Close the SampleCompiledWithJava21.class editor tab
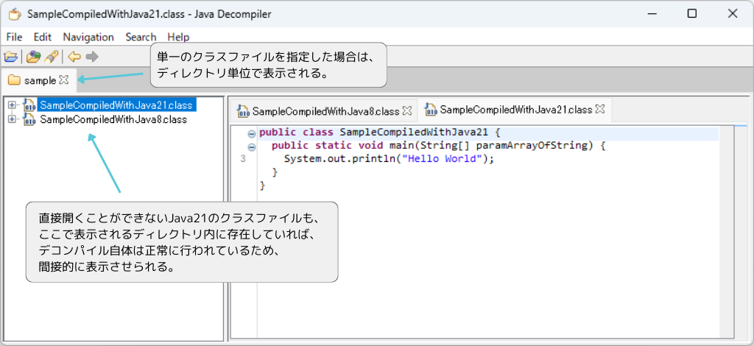Screen dimensions: 754x346 click(600, 110)
